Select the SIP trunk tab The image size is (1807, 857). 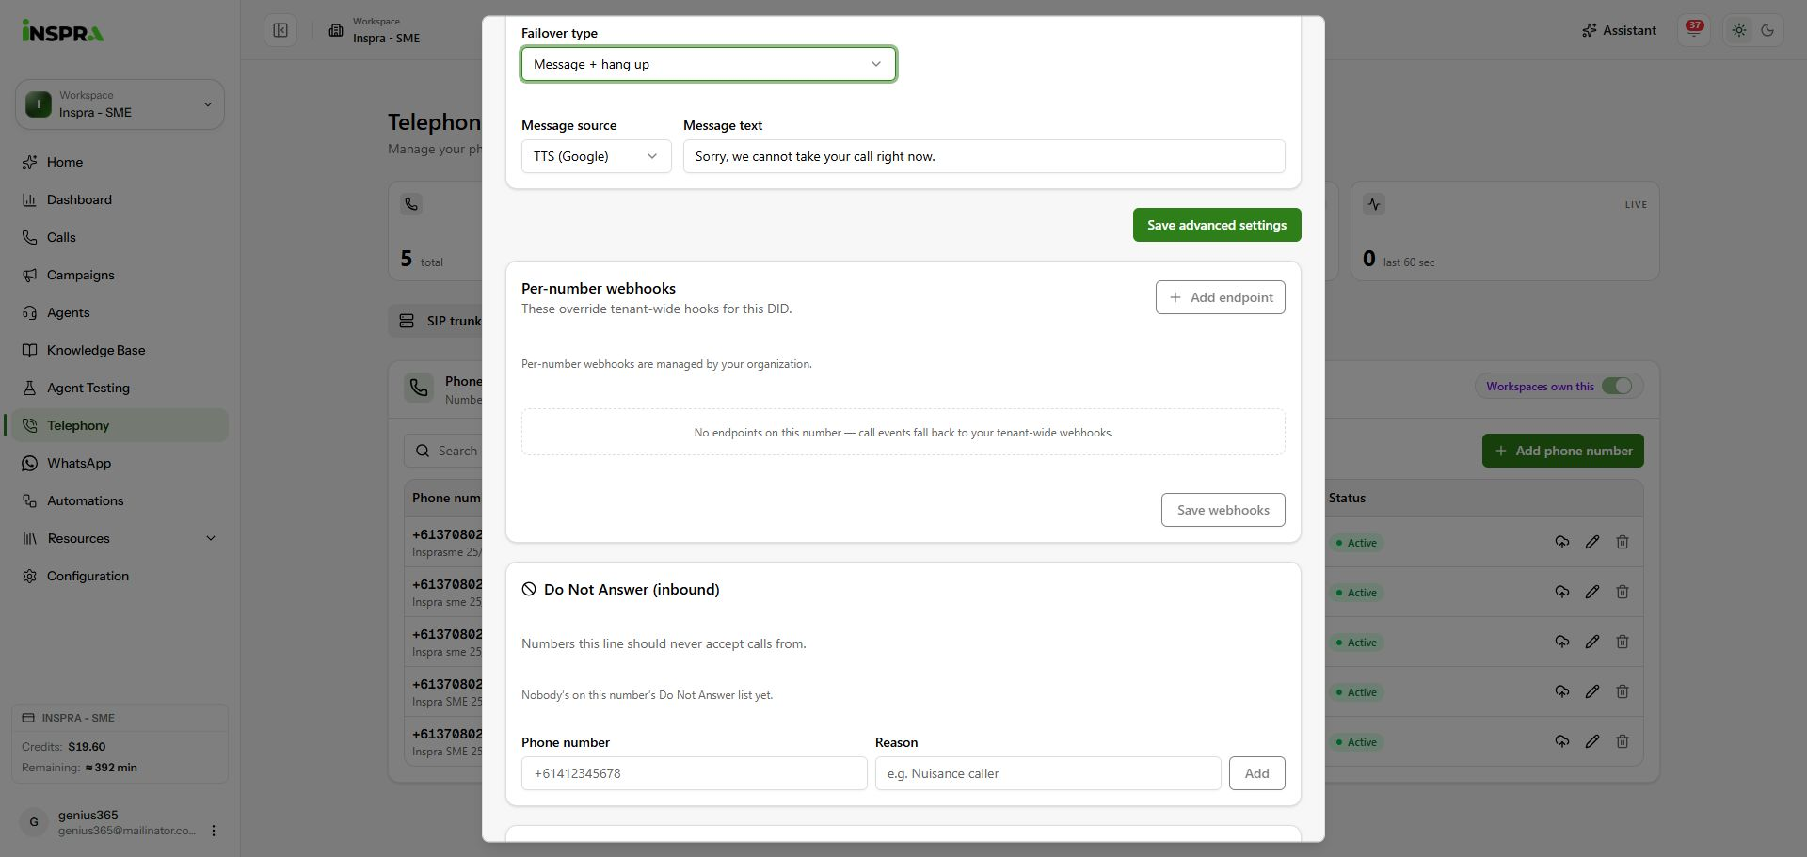pyautogui.click(x=440, y=321)
